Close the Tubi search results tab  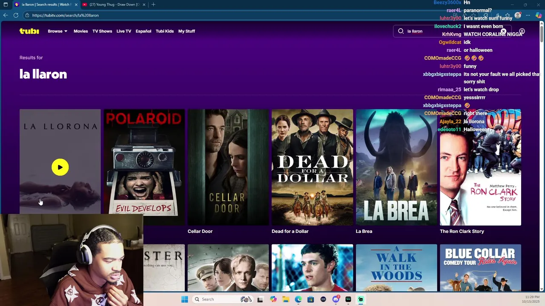click(x=76, y=5)
